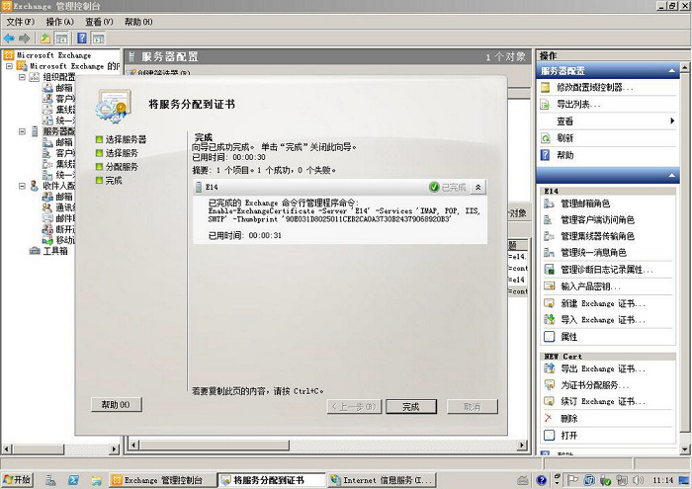692x489 pixels.
Task: Click 导出列表 (Export List) in the actions pane
Action: (578, 104)
